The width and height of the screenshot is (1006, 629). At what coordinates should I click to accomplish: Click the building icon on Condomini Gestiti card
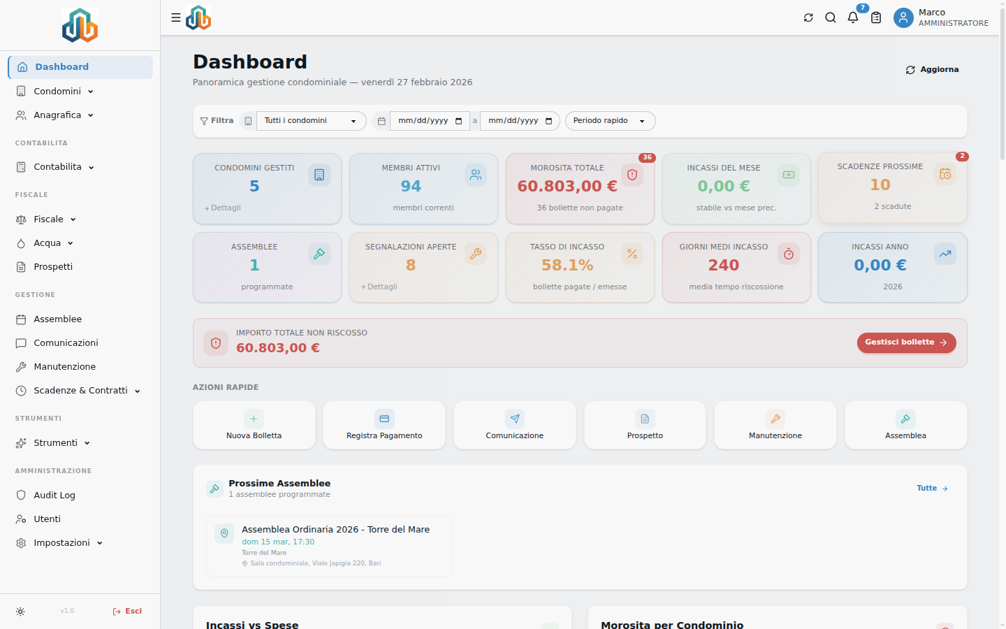319,175
